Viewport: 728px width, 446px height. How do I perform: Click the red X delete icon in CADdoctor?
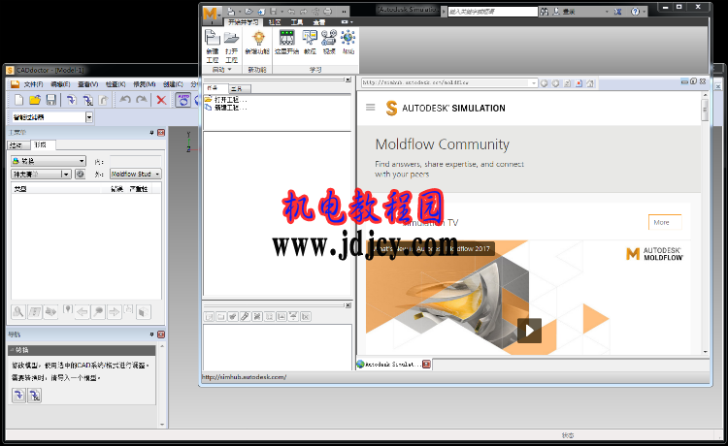point(161,100)
